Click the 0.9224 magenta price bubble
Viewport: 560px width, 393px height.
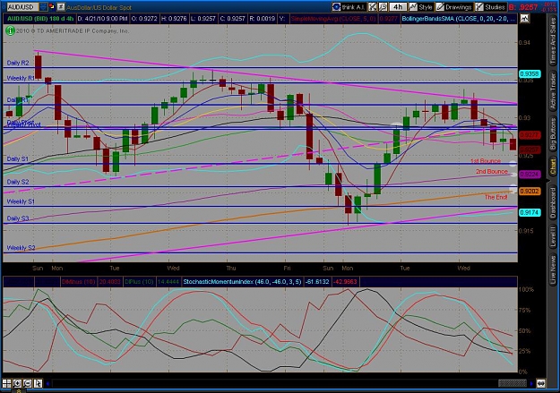(530, 175)
